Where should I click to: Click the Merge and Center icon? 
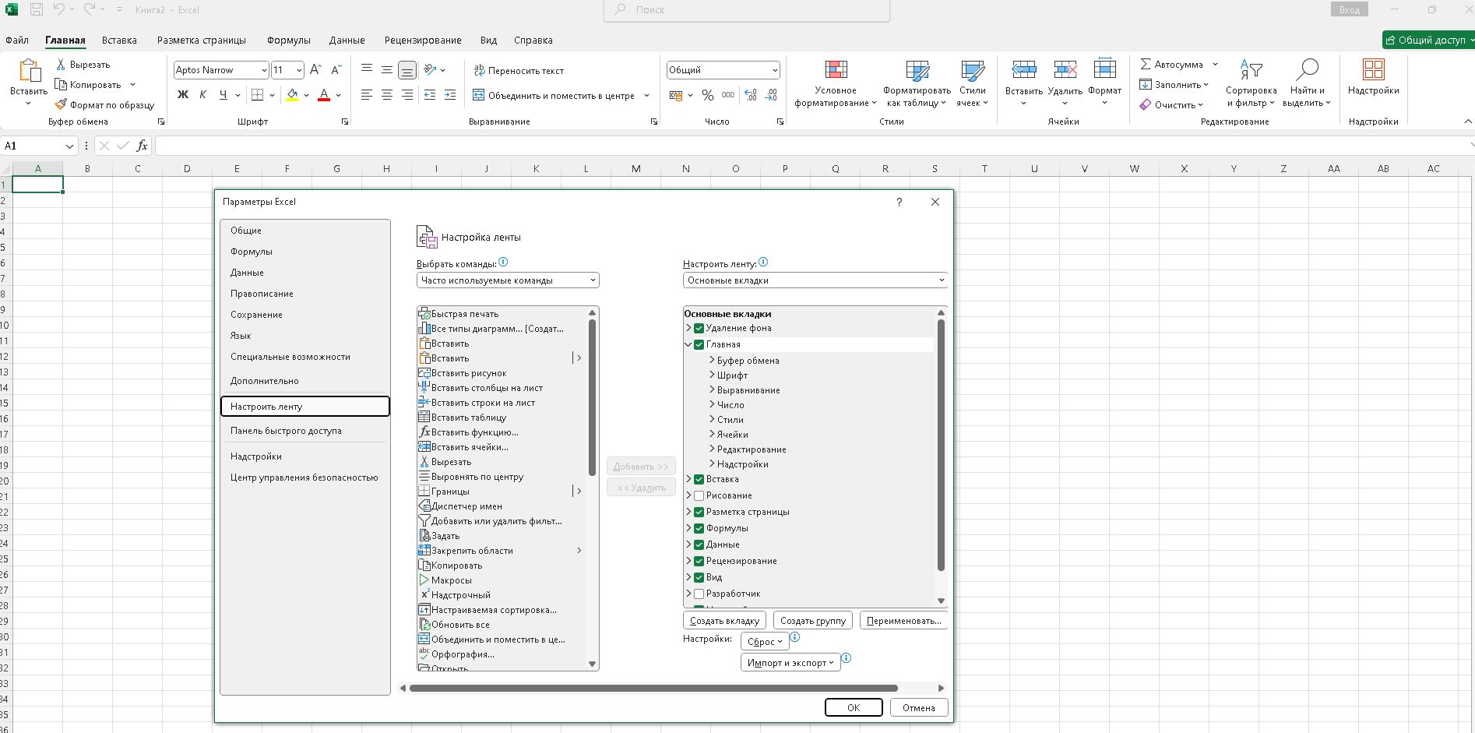(x=479, y=96)
